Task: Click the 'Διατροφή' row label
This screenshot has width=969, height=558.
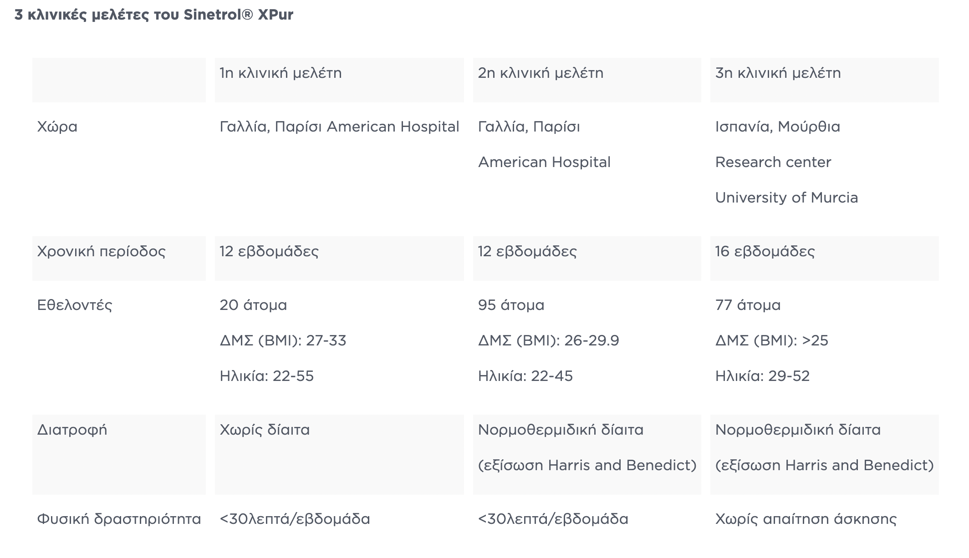Action: 72,430
